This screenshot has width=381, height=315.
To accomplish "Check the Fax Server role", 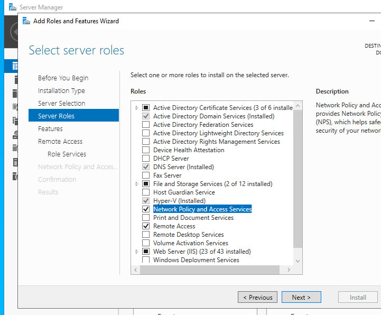I will [146, 175].
